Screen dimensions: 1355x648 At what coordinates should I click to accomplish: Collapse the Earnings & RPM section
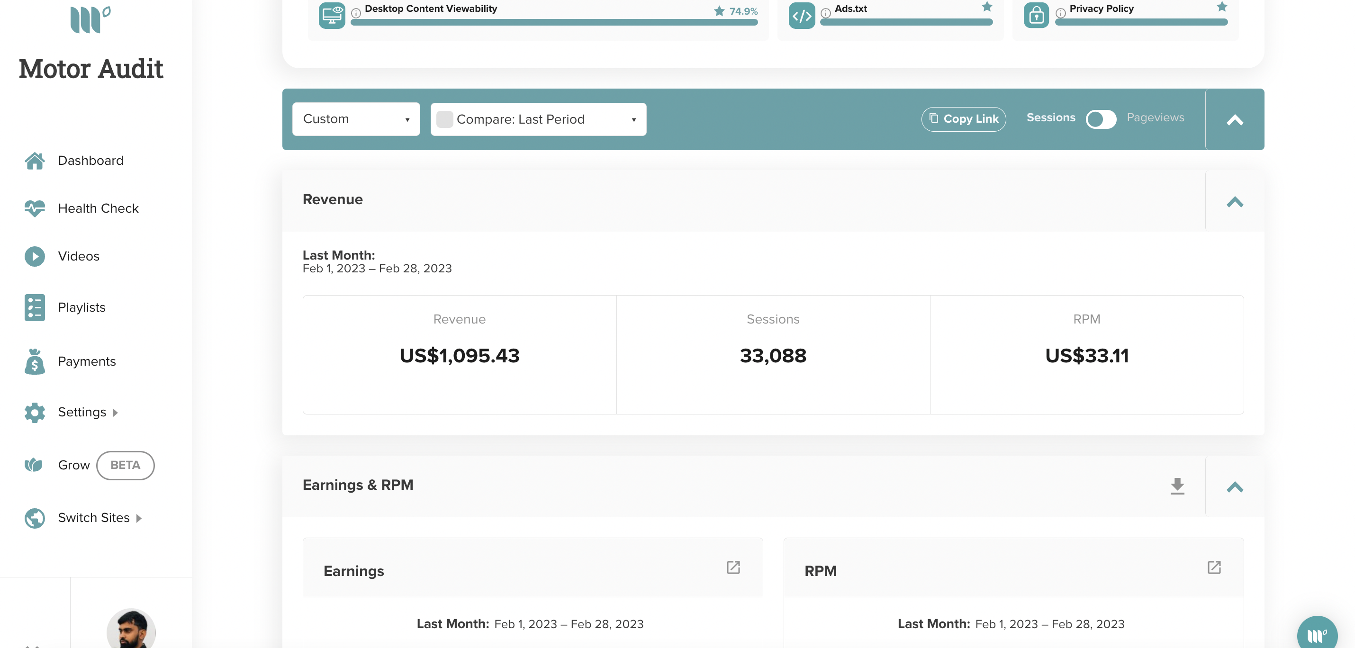pyautogui.click(x=1235, y=487)
